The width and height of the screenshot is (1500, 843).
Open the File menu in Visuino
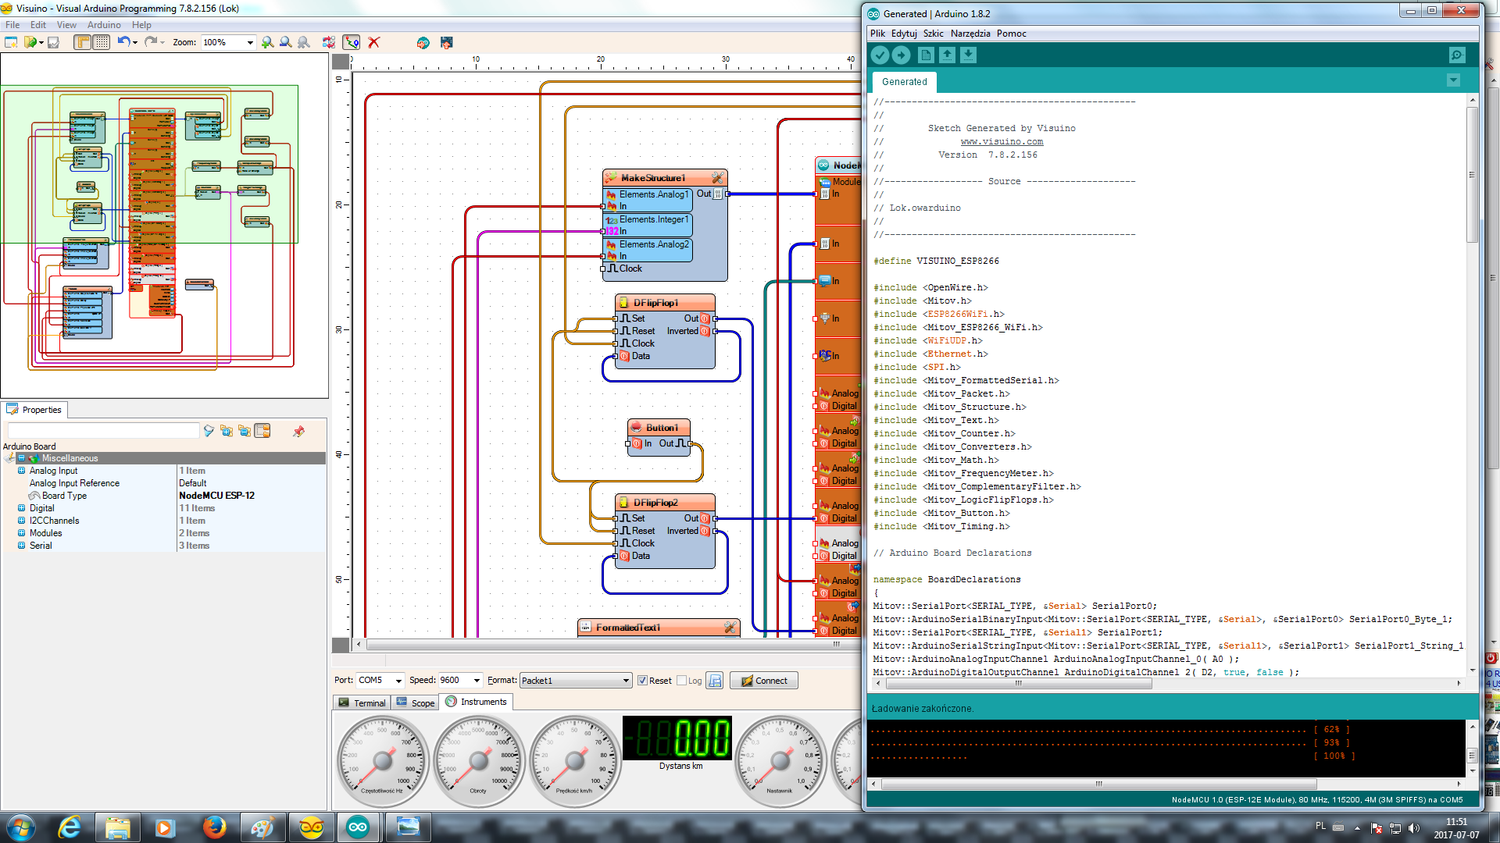tap(12, 25)
